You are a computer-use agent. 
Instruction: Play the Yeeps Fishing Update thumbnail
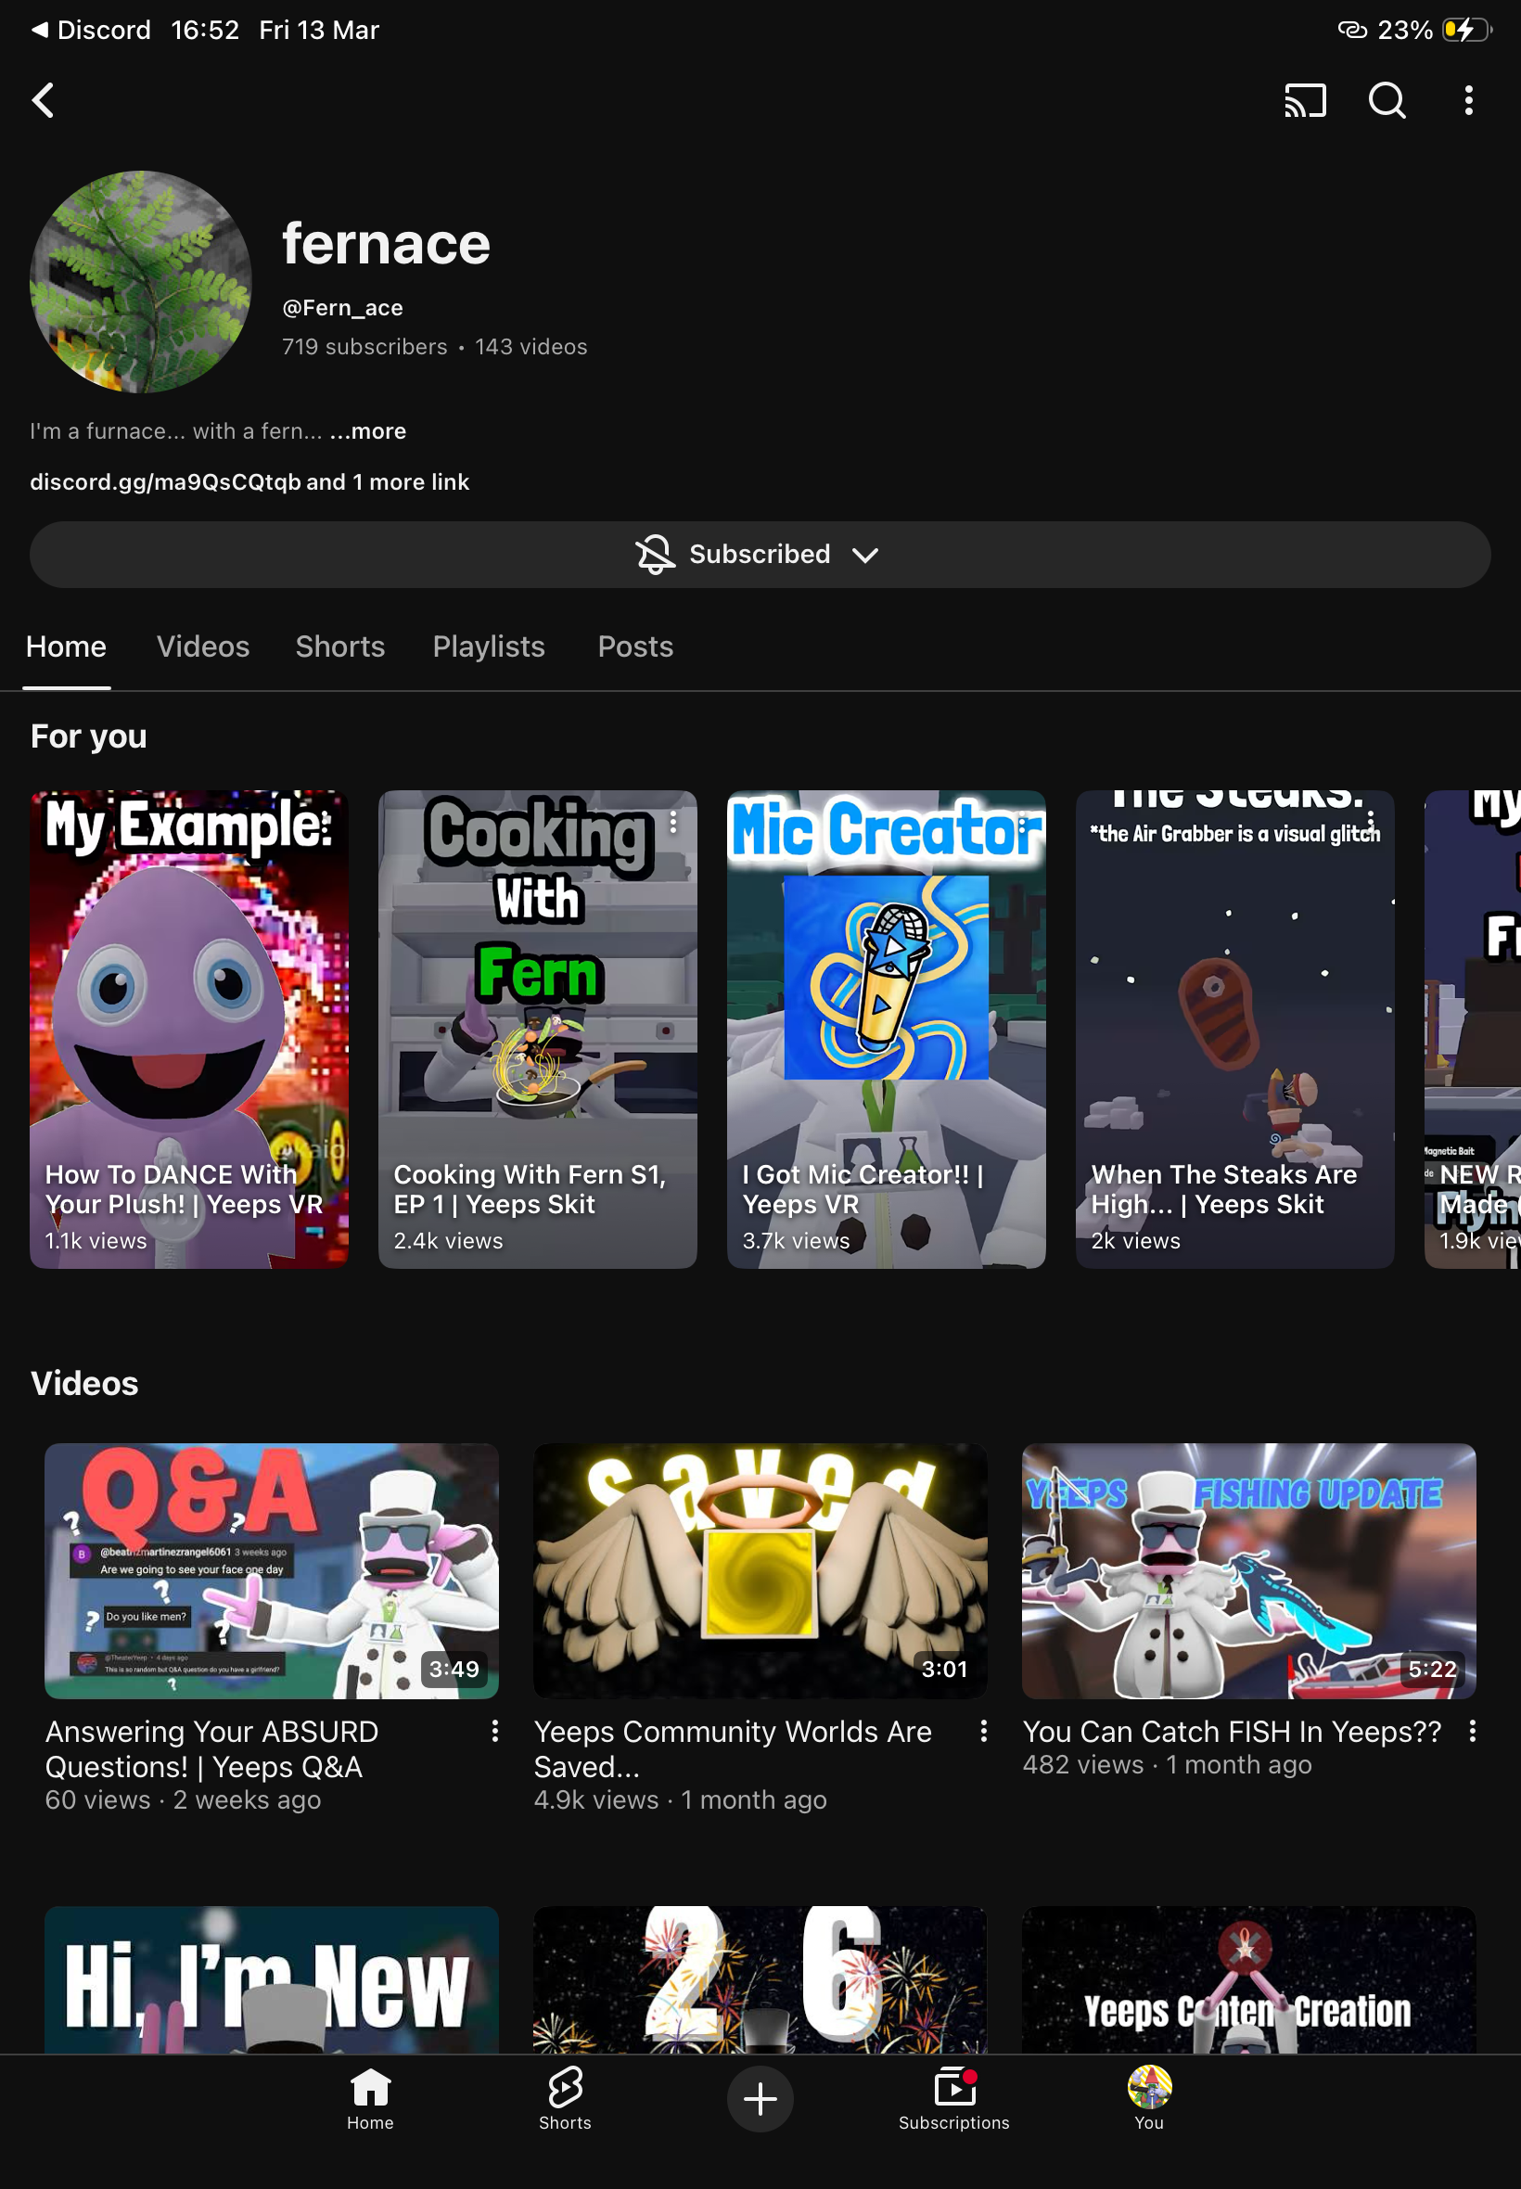(x=1249, y=1570)
